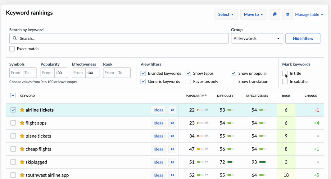The height and width of the screenshot is (179, 331).
Task: Open Ideas for southwest airline app
Action: click(158, 175)
